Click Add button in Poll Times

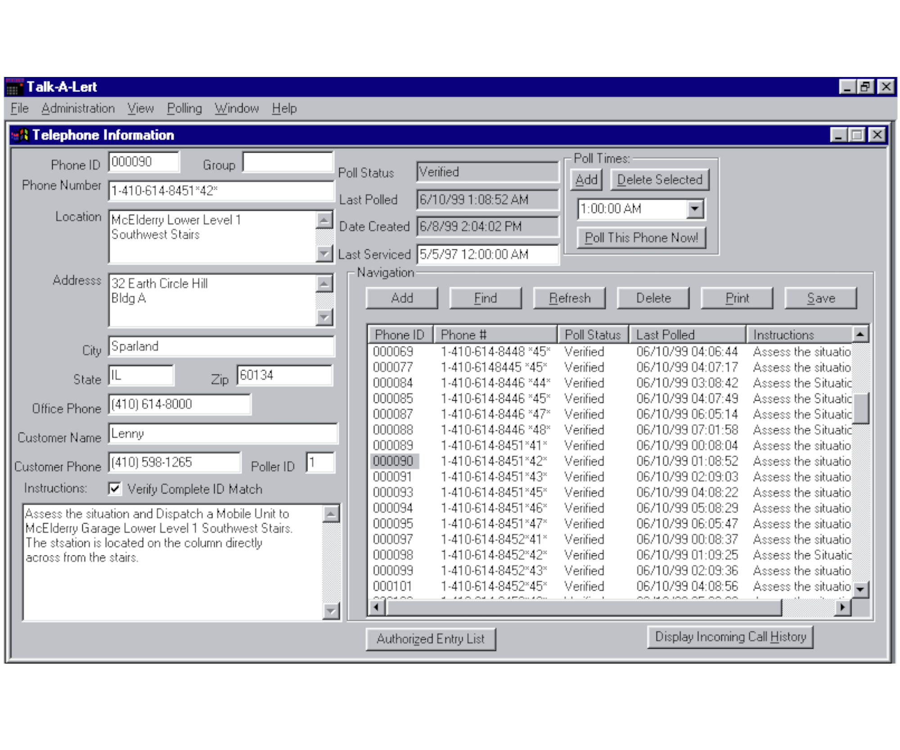point(586,180)
